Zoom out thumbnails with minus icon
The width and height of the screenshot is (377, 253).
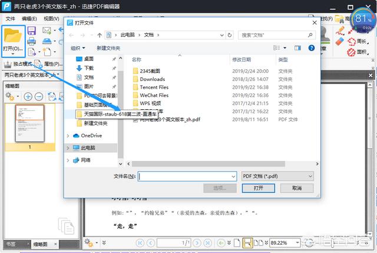pyautogui.click(x=39, y=96)
